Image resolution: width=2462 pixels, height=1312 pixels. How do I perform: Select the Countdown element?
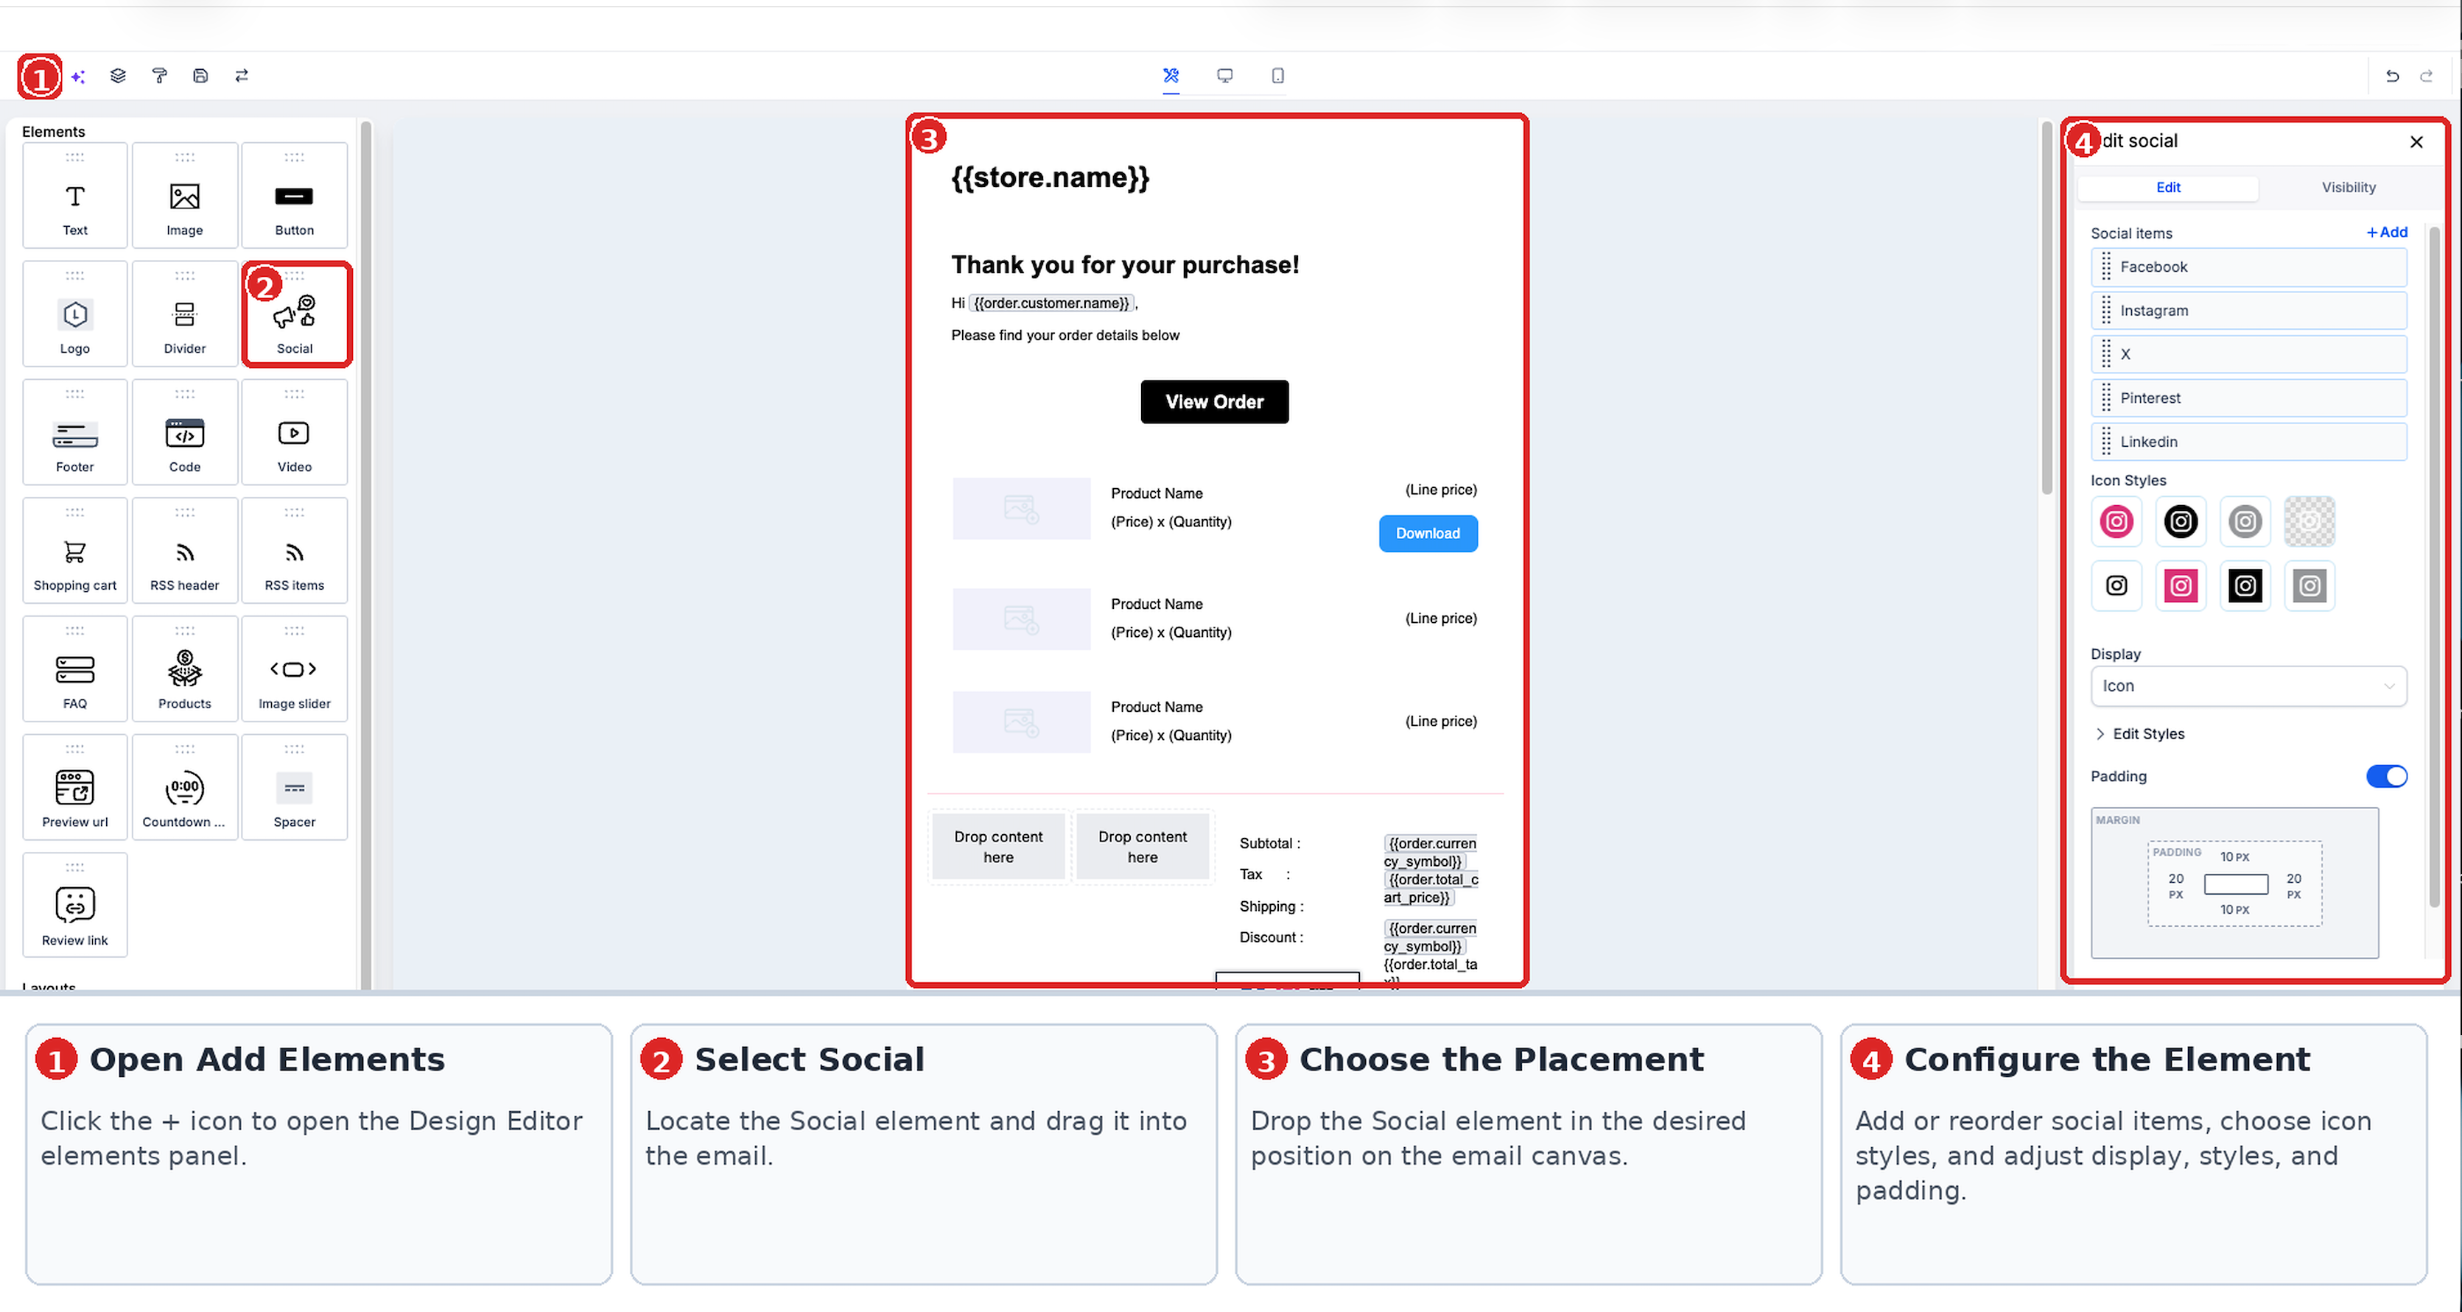pos(184,788)
